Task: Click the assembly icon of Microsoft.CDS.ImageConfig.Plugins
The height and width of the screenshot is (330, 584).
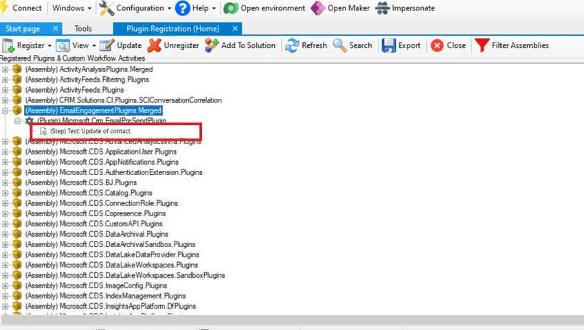Action: coord(16,285)
